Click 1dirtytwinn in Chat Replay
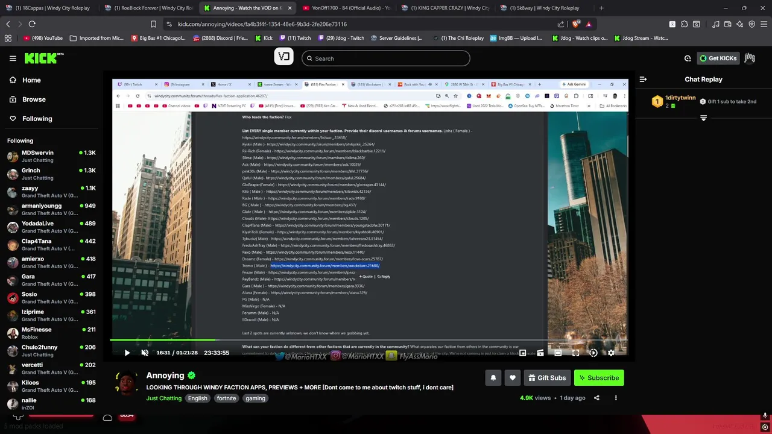Viewport: 772px width, 434px height. (x=680, y=98)
